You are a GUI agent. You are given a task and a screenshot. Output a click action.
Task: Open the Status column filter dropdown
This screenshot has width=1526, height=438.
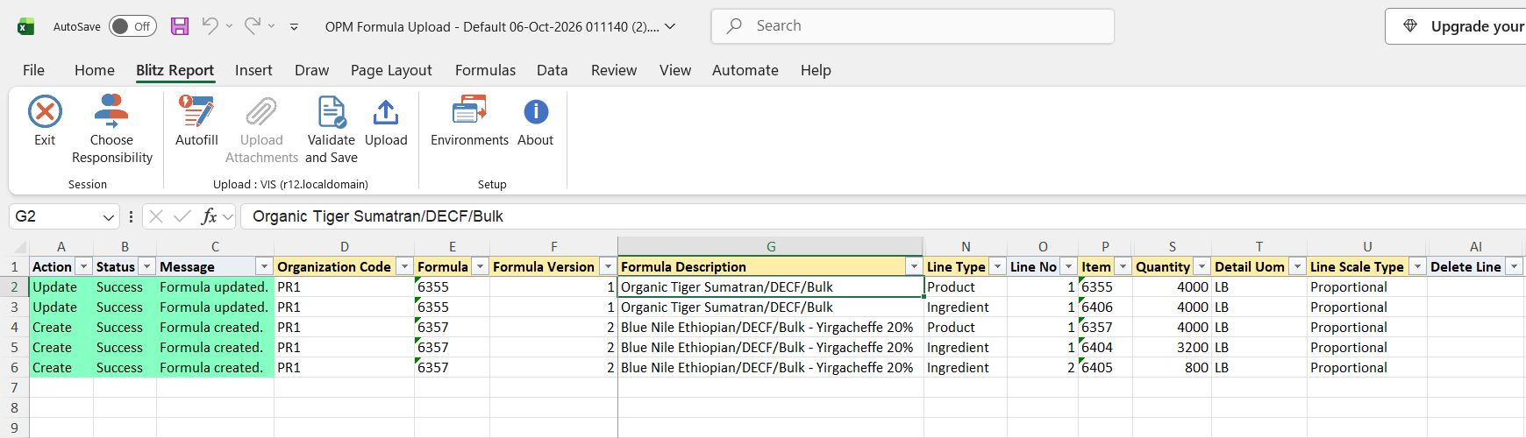[147, 266]
